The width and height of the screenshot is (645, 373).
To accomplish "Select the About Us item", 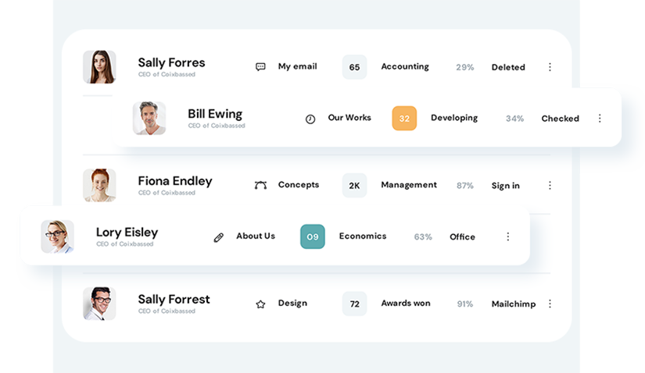I will pos(256,236).
